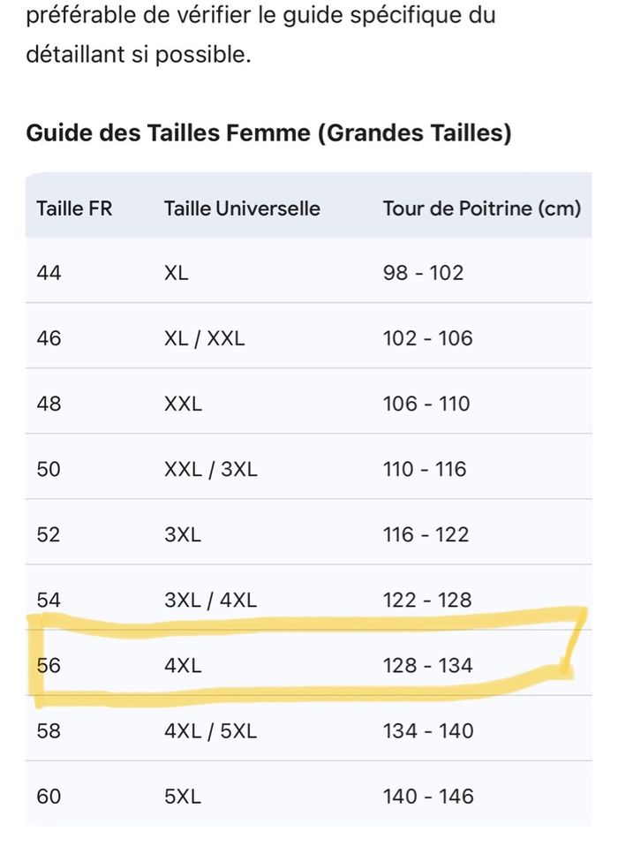Click the highlighted '128 - 134' cell
The image size is (618, 862).
pos(427,665)
